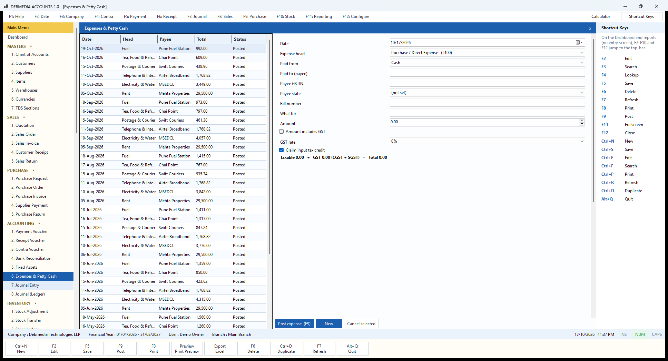Open the F1: Help menu
The image size is (668, 361).
(x=16, y=17)
